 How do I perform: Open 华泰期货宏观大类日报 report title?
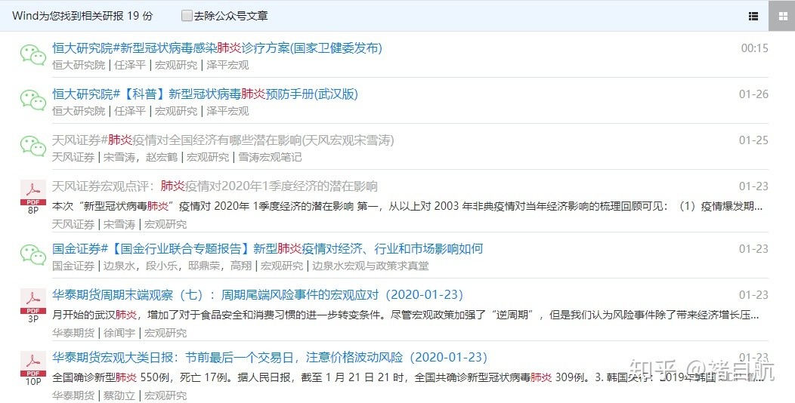tap(270, 358)
